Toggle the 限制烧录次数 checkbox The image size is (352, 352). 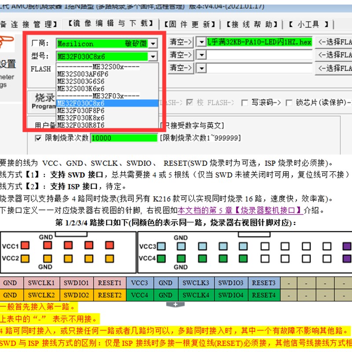coord(38,138)
